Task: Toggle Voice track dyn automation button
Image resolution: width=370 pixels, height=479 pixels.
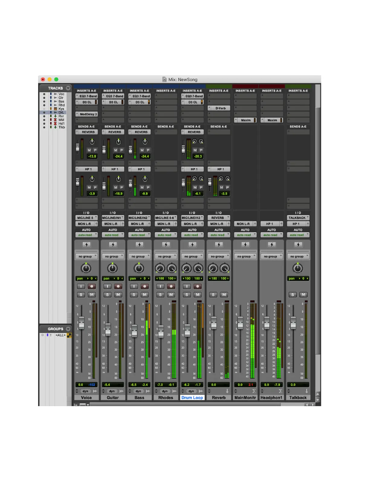Action: 86,391
